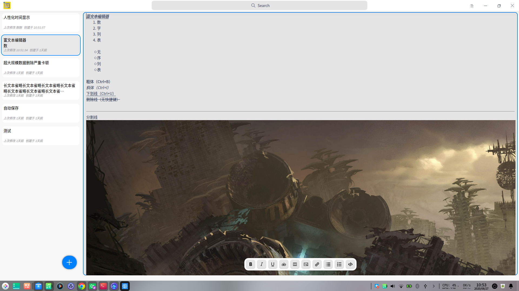Create unordered bullet list button
The height and width of the screenshot is (291, 519).
(328, 264)
